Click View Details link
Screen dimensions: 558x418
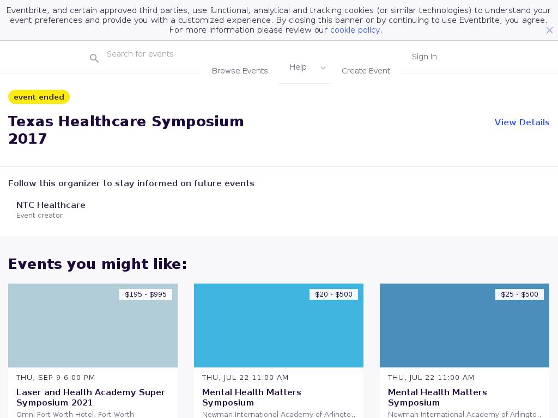coord(521,122)
